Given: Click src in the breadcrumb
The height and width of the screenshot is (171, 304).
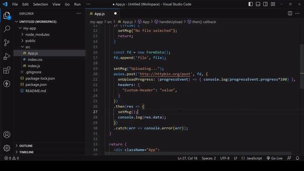Looking at the screenshot, I should (x=110, y=22).
